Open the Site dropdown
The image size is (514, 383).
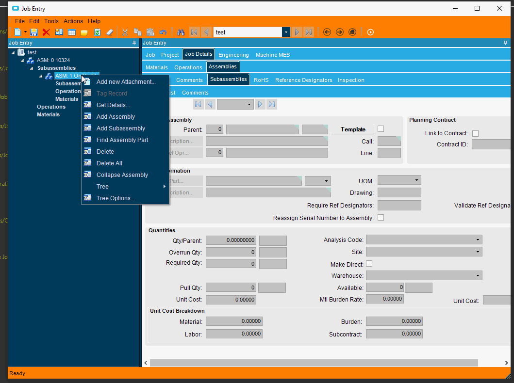(x=478, y=252)
